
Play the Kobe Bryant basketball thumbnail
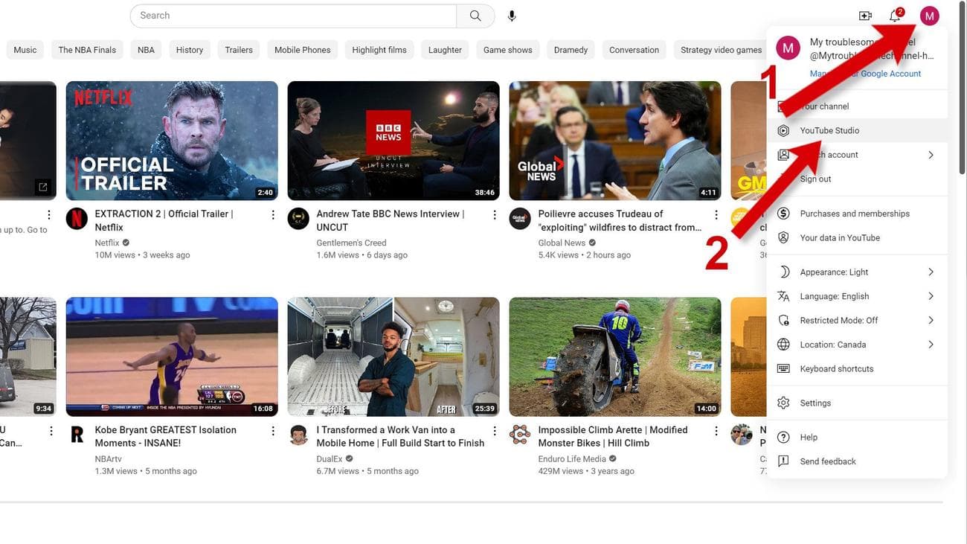pyautogui.click(x=172, y=356)
